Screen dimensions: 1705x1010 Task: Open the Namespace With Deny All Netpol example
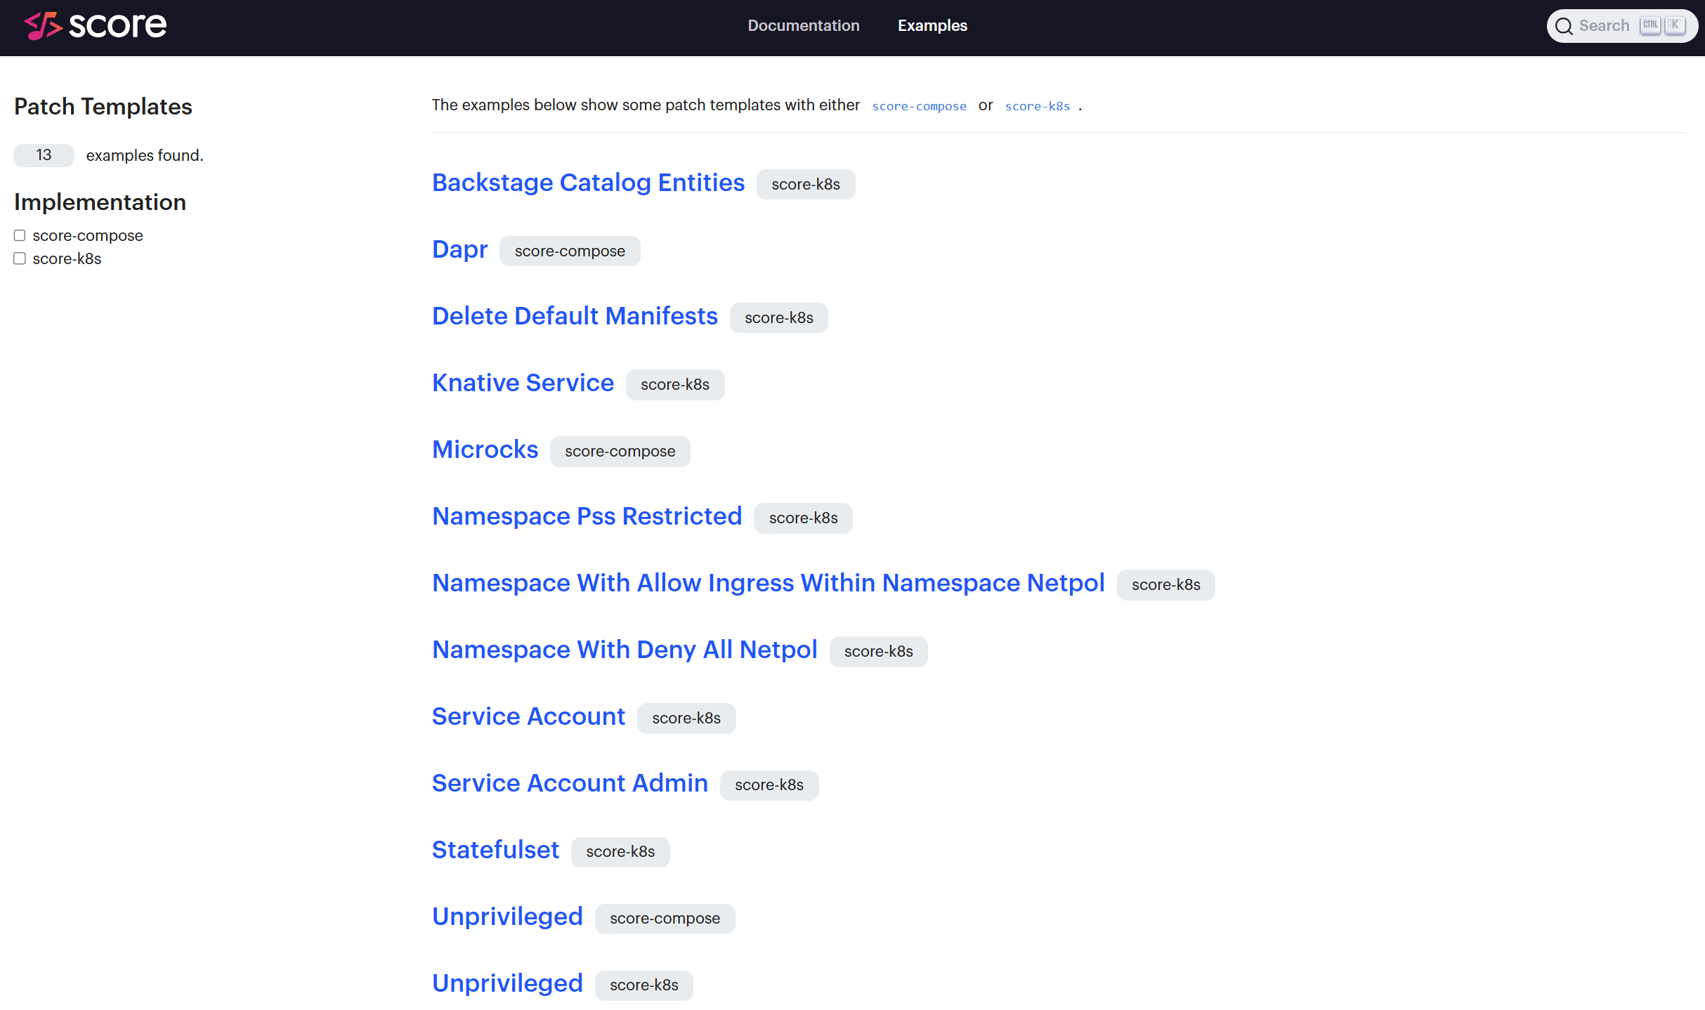click(624, 649)
